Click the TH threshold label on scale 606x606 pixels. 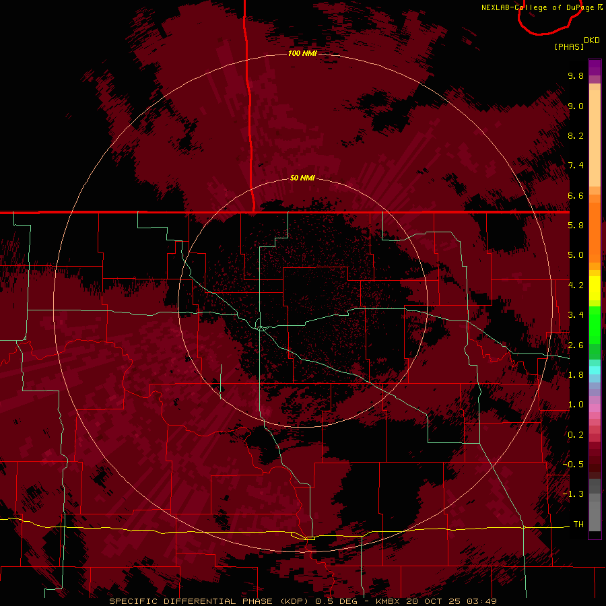click(x=578, y=525)
